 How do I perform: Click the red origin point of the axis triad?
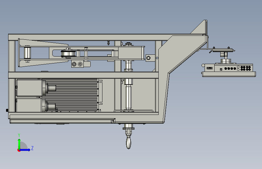[x=19, y=150]
